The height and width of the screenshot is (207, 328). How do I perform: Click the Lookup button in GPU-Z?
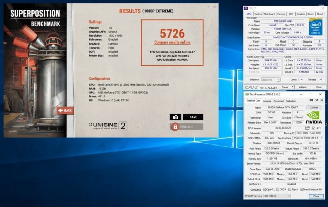pos(314,107)
